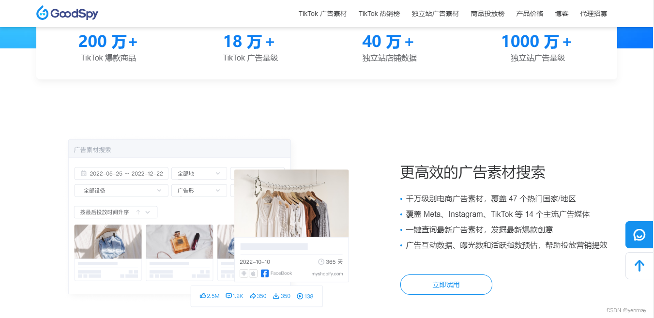Open the TikTok 热销榜 menu
This screenshot has width=654, height=318.
tap(380, 14)
